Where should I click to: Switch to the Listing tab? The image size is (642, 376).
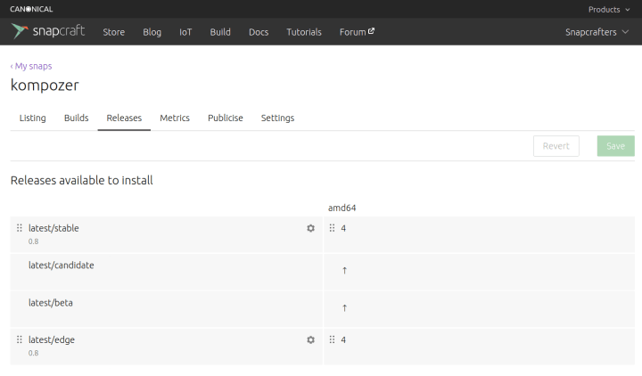[33, 118]
